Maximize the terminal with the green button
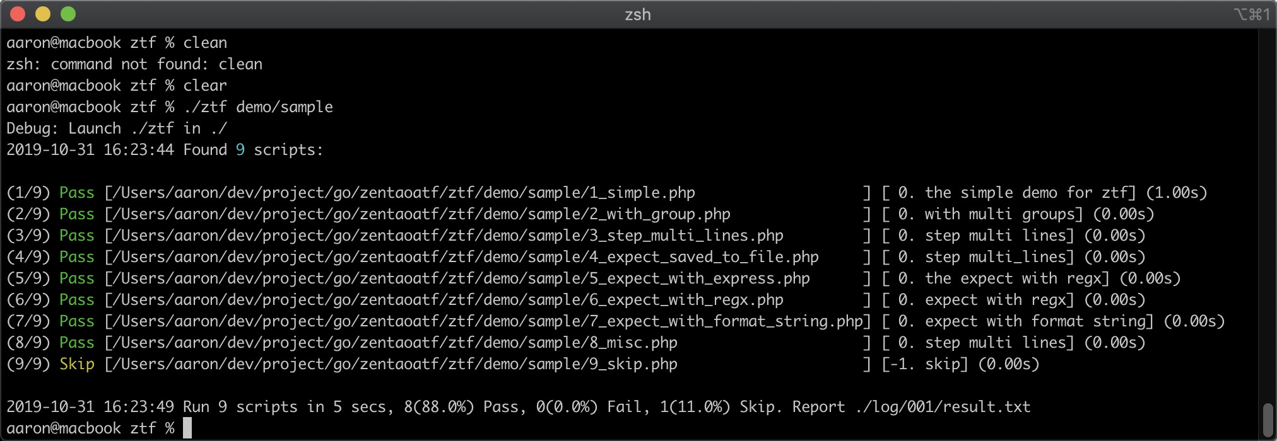 [68, 14]
